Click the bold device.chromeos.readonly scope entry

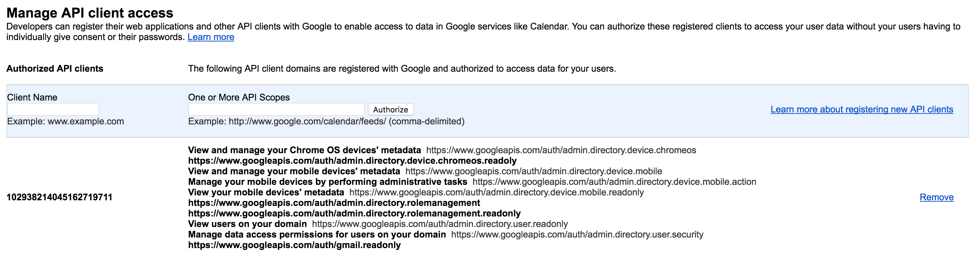(x=352, y=161)
